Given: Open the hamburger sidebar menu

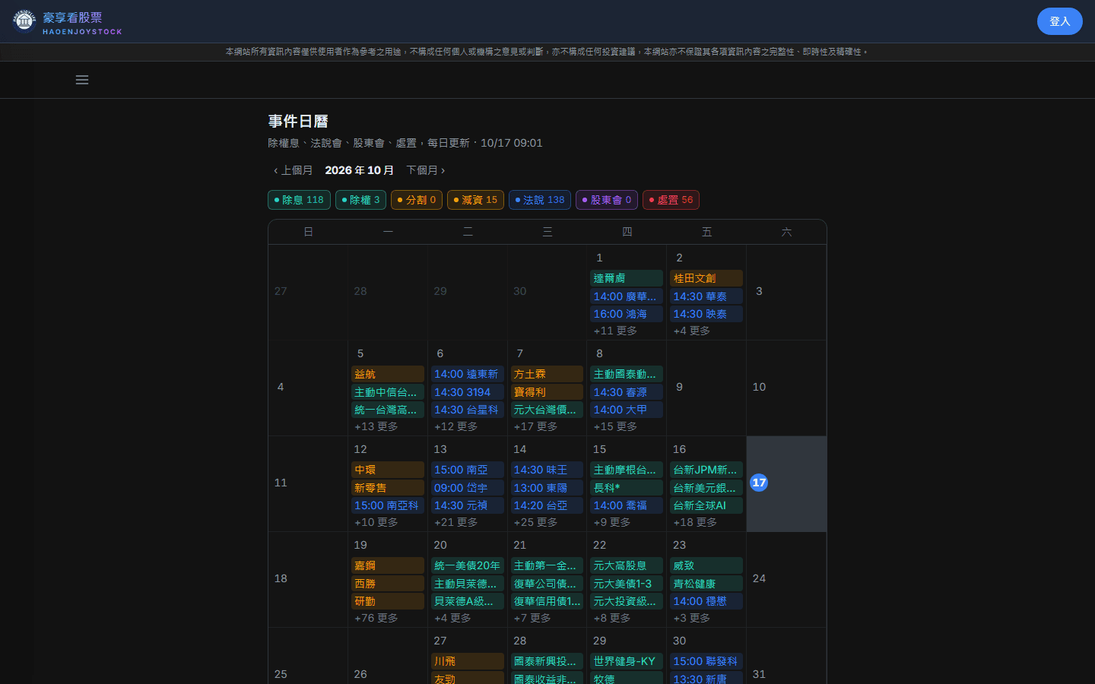Looking at the screenshot, I should (82, 80).
